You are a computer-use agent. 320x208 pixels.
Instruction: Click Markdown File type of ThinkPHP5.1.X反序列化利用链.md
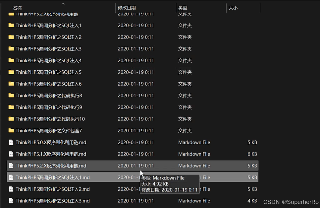tap(194, 154)
